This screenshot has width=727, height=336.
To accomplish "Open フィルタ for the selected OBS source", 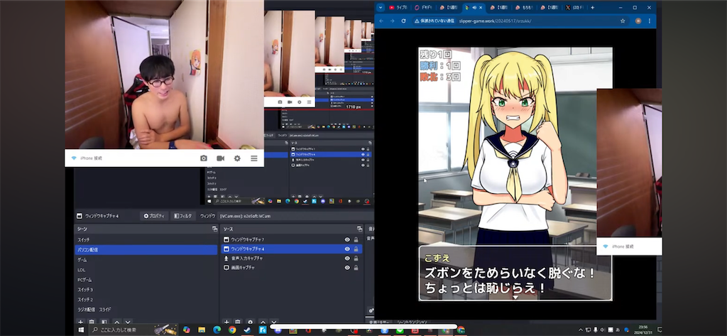I will click(182, 216).
